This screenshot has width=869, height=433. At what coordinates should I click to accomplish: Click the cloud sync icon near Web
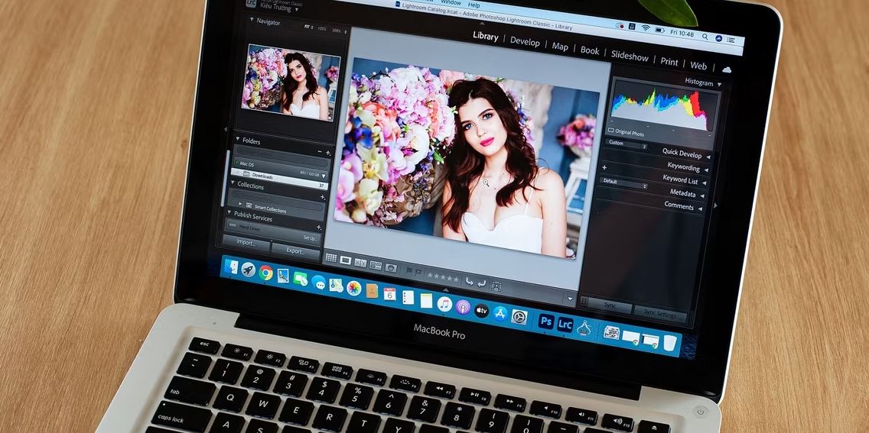[x=726, y=69]
